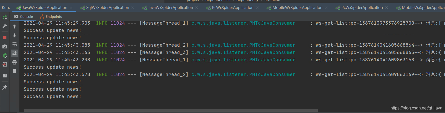Click the Exit (red arrow door) icon
This screenshot has height=113, width=445.
coord(5,64)
